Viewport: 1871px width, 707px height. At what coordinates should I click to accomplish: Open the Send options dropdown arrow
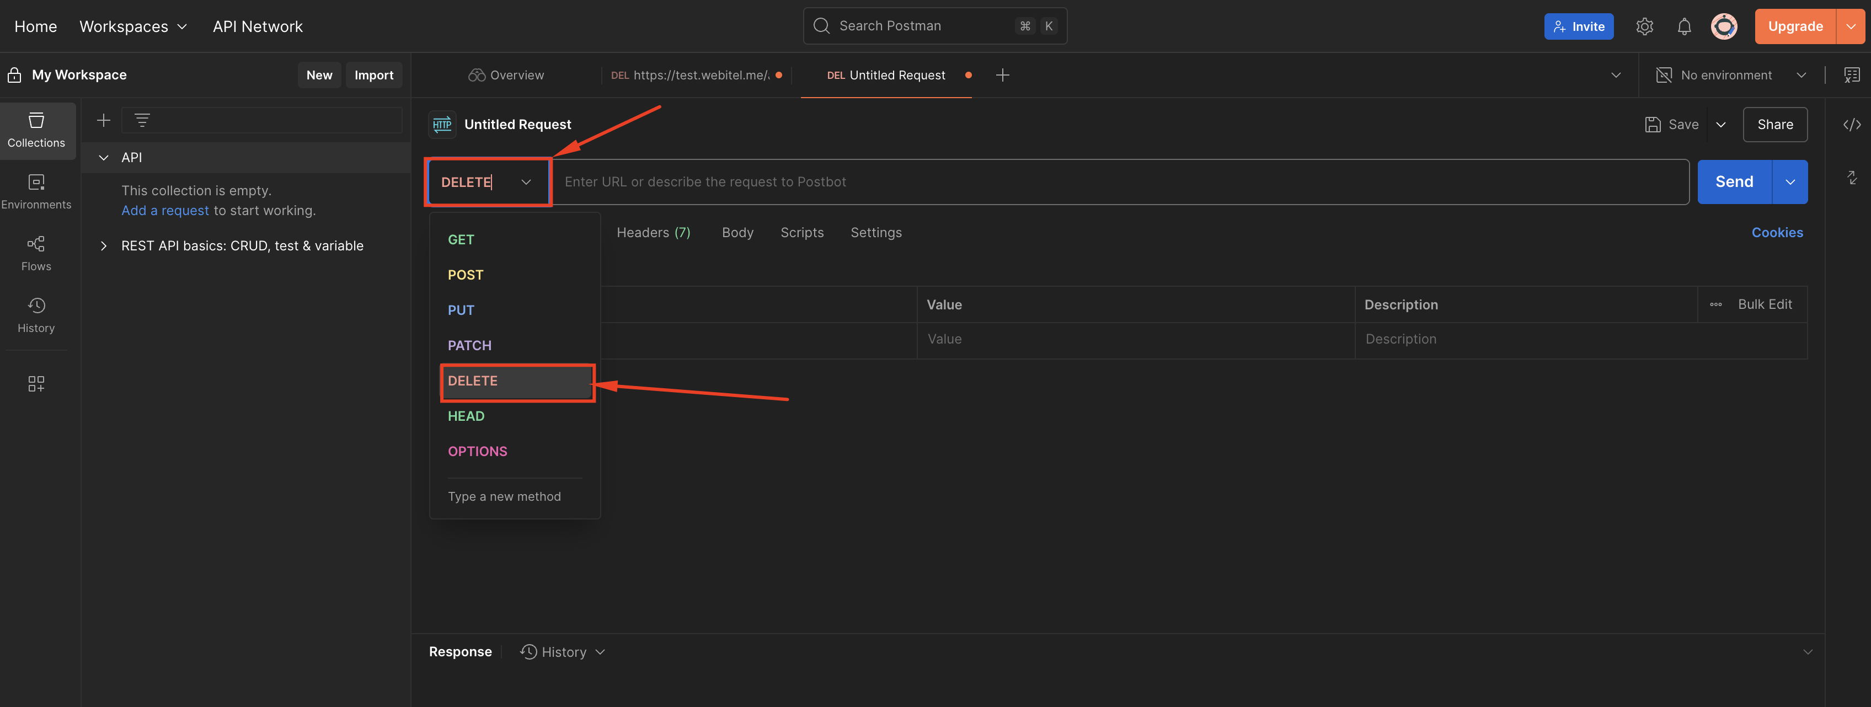click(1790, 182)
